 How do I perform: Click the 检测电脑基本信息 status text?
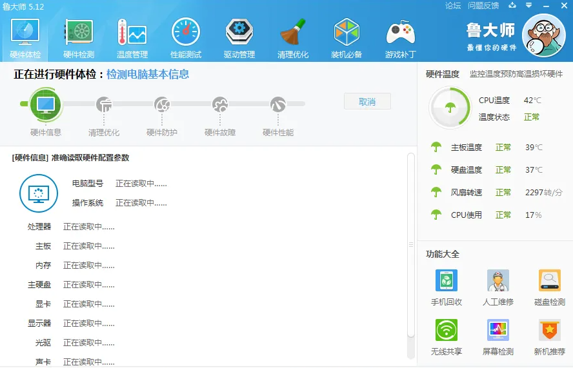coord(148,75)
